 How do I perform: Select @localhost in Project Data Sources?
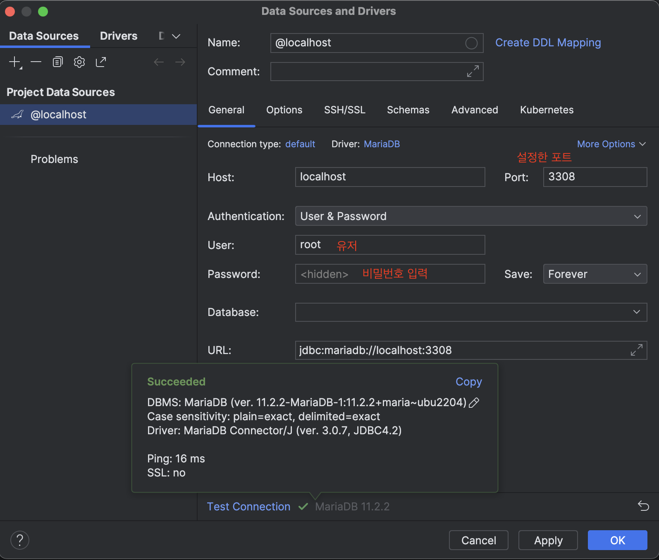tap(58, 115)
